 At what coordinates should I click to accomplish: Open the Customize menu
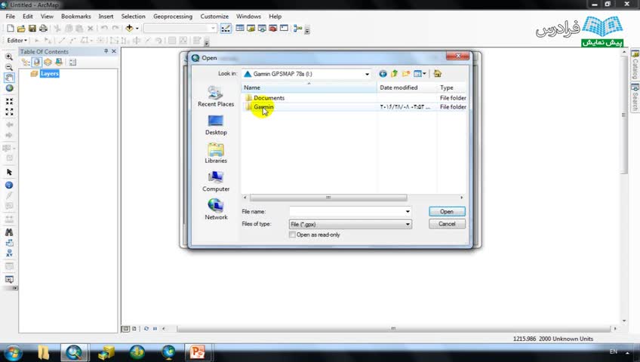pyautogui.click(x=214, y=17)
